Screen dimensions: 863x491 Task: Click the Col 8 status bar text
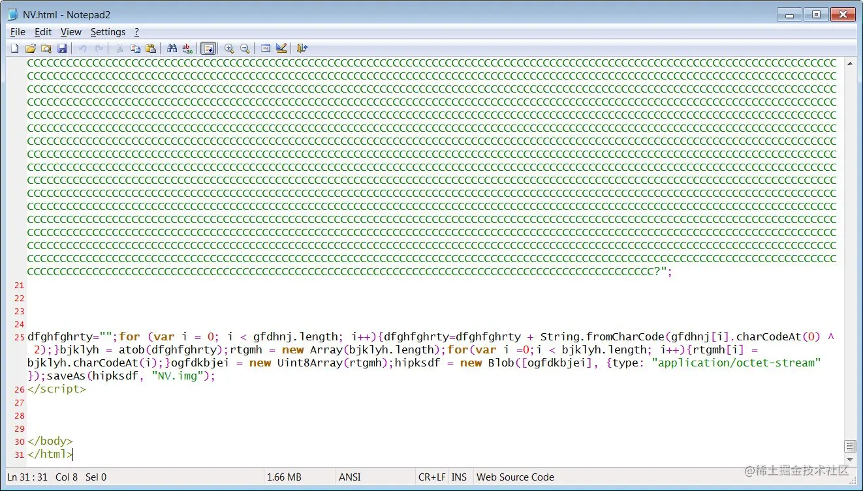[67, 477]
